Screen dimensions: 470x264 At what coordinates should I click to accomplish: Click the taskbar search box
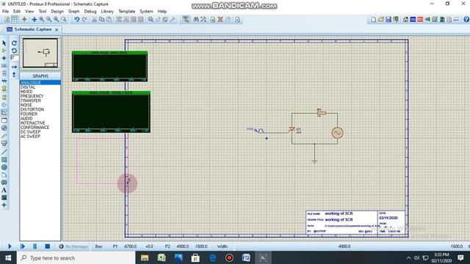[x=76, y=257]
